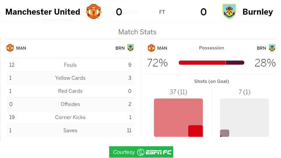Click the Match Stats heading

click(137, 32)
